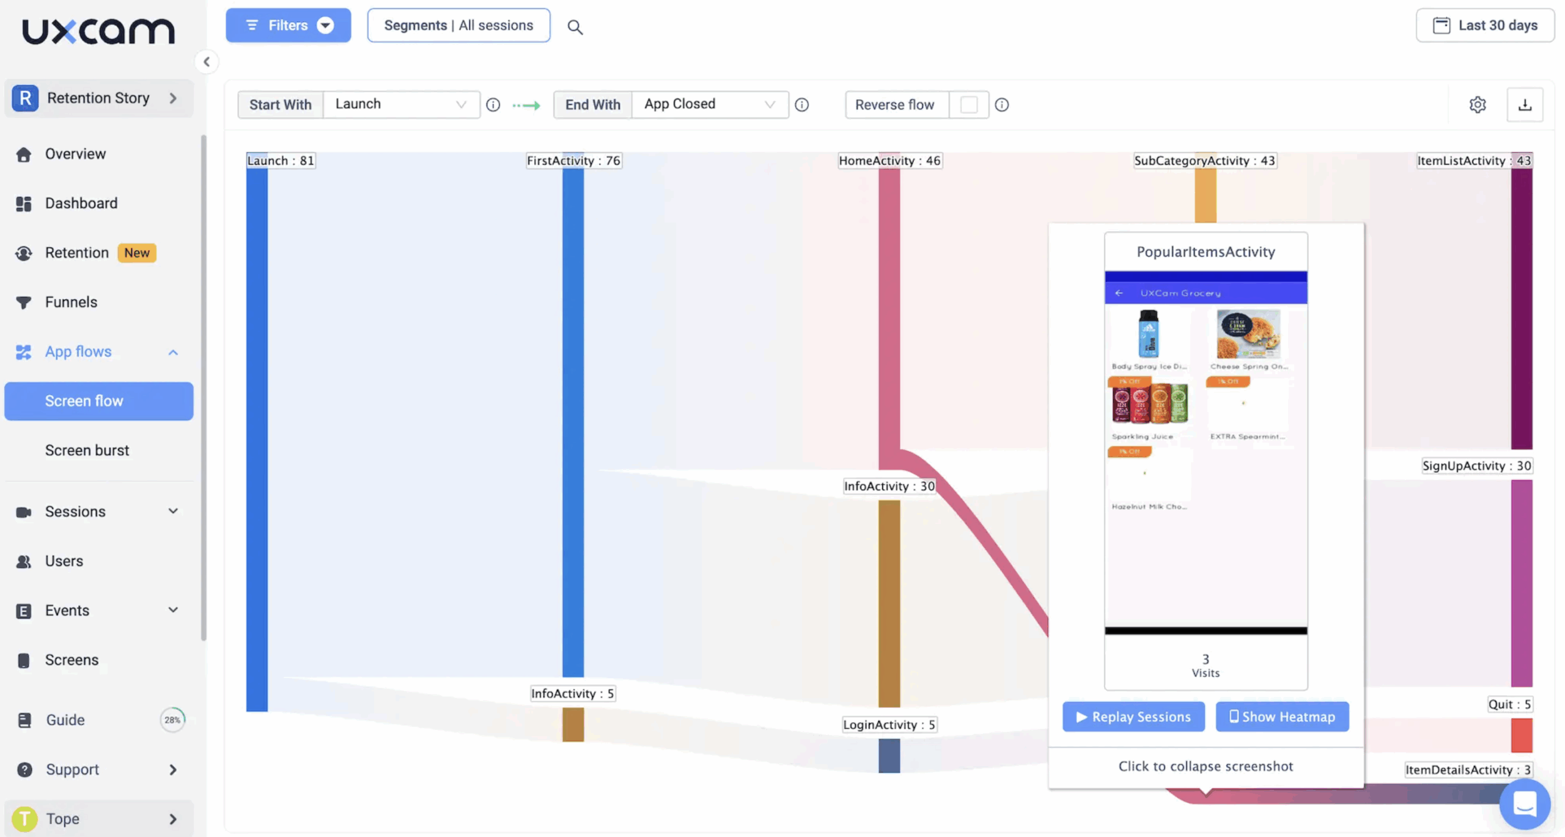
Task: Click the Funnels icon in sidebar
Action: (24, 302)
